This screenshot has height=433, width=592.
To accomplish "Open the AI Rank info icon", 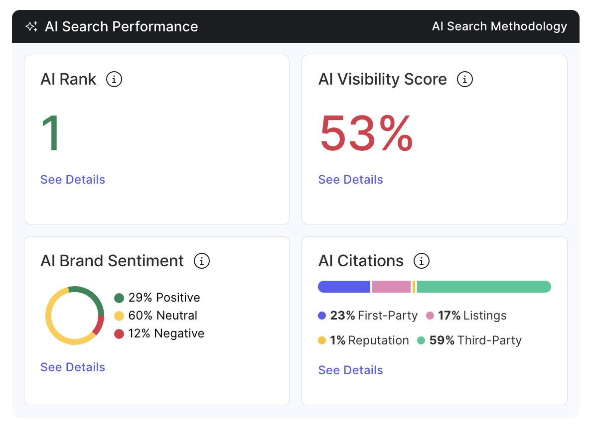I will pyautogui.click(x=114, y=79).
